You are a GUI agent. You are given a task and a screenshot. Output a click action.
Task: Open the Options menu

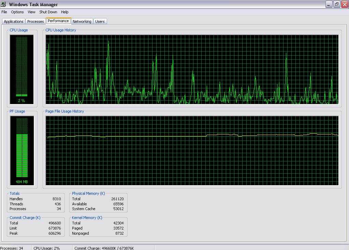click(x=17, y=12)
